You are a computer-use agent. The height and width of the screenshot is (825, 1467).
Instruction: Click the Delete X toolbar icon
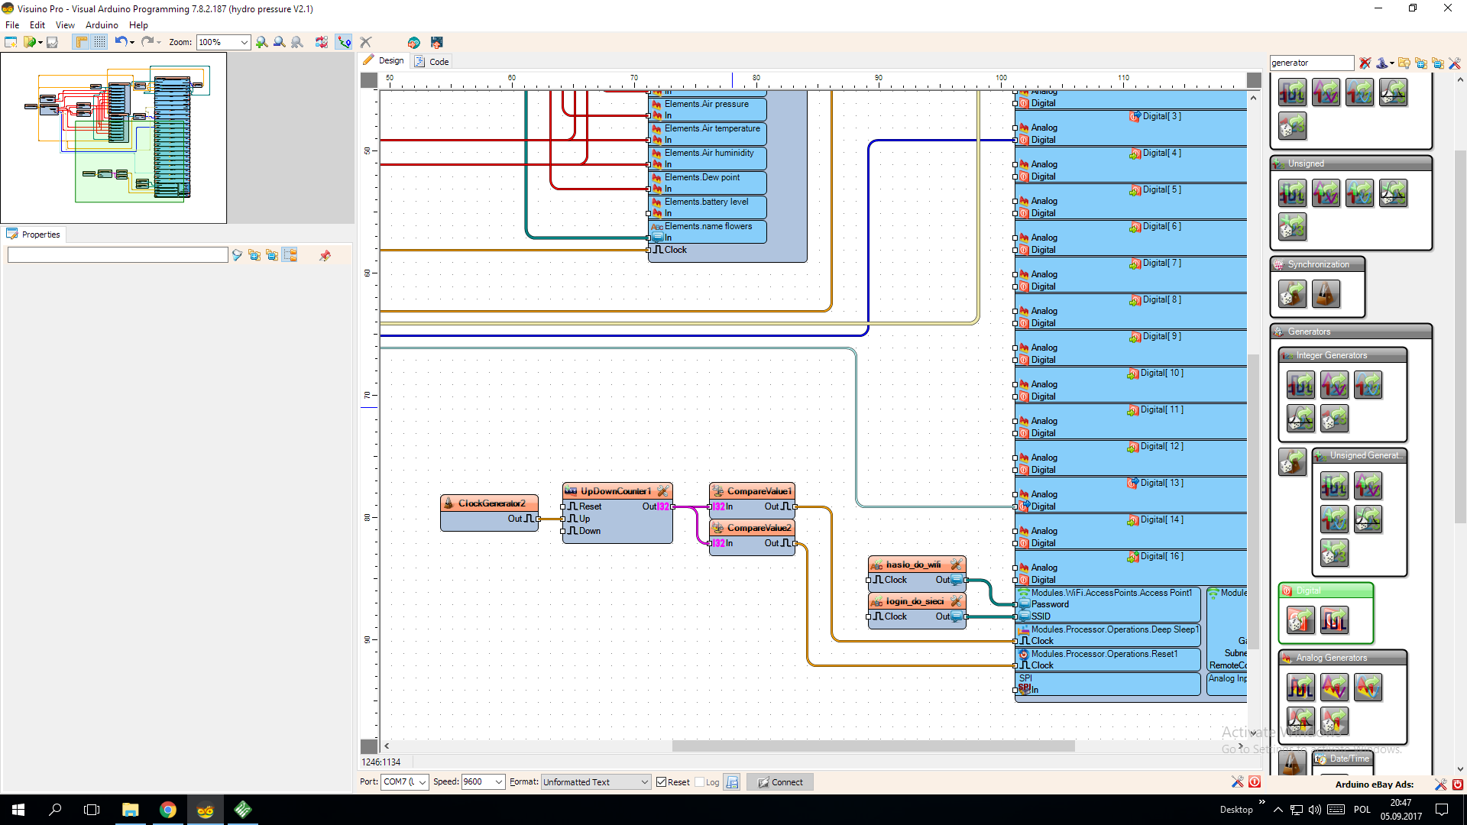coord(366,42)
